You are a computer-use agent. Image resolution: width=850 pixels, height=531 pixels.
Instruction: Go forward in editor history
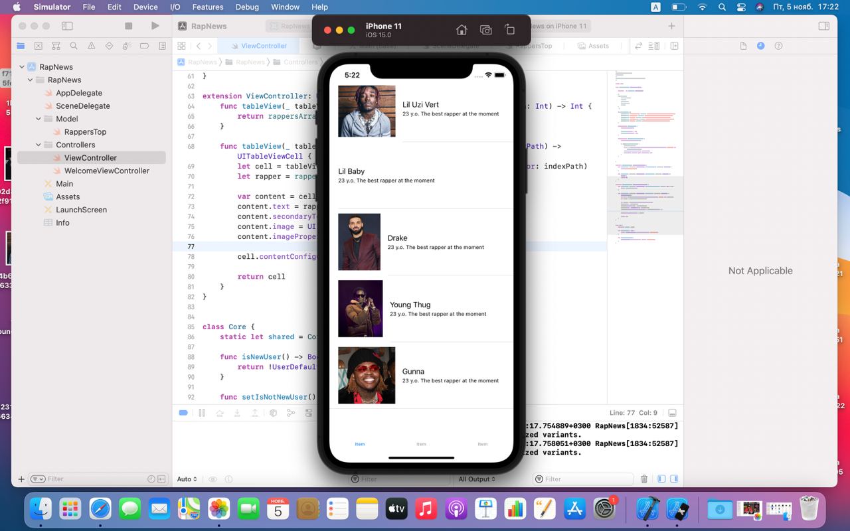tap(210, 46)
